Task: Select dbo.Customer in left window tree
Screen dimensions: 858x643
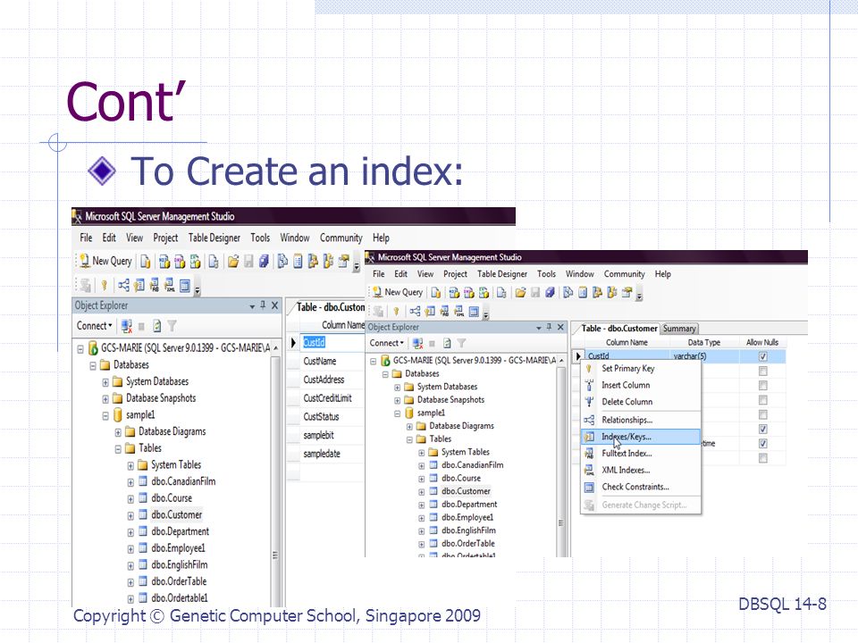Action: pyautogui.click(x=177, y=515)
